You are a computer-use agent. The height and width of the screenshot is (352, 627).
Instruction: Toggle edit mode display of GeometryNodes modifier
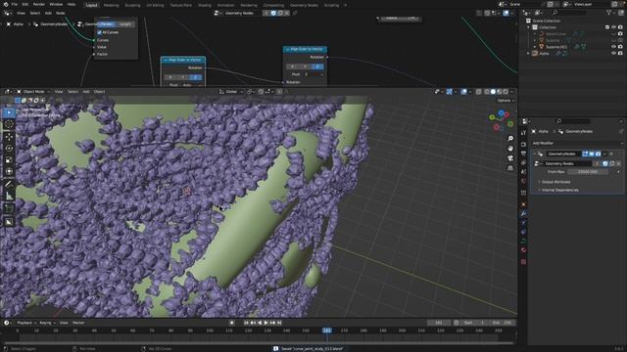[x=586, y=154]
